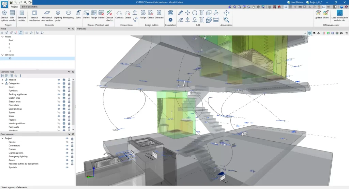Show or hide Rooms in Own elements
This screenshot has width=349, height=189.
pos(67,142)
